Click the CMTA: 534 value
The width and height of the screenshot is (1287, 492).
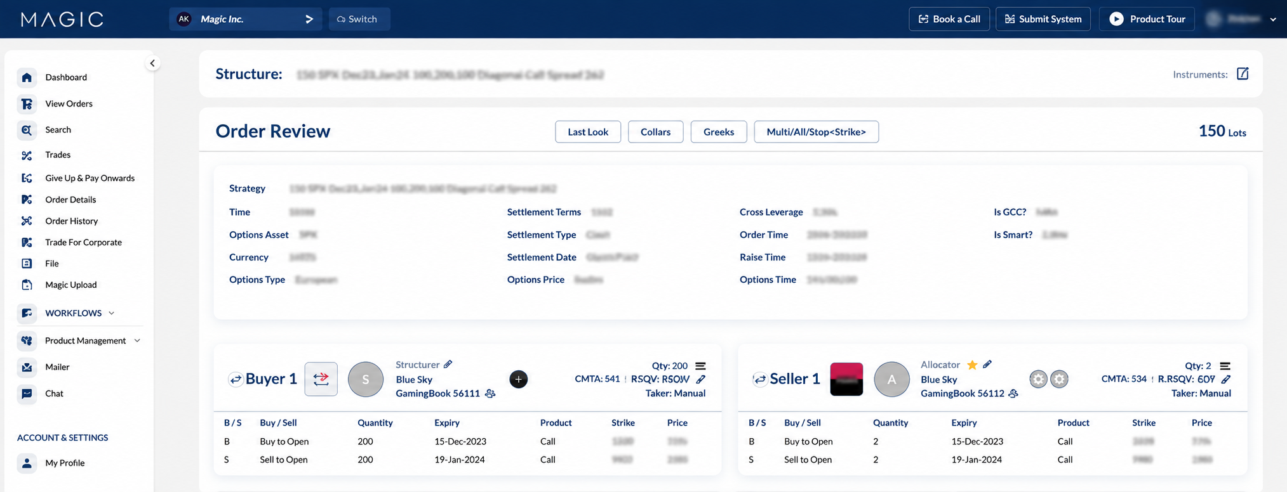coord(1124,379)
